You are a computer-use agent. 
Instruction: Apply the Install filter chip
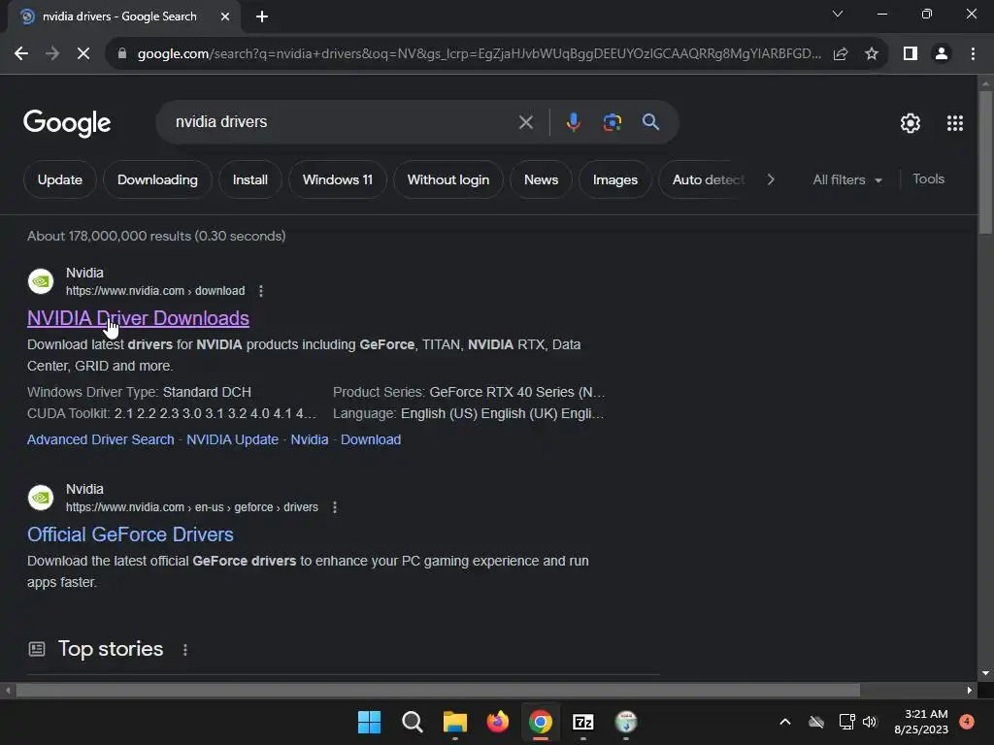[x=249, y=179]
